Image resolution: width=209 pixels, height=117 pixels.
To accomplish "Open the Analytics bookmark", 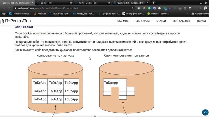I will [40, 14].
